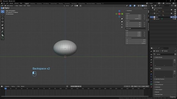This screenshot has width=177, height=99.
Task: Pick the Add Cube tool
Action: 2,38
